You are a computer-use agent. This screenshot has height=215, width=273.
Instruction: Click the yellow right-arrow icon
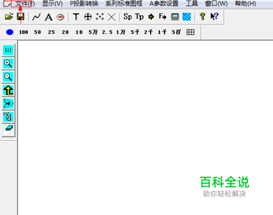pos(151,17)
